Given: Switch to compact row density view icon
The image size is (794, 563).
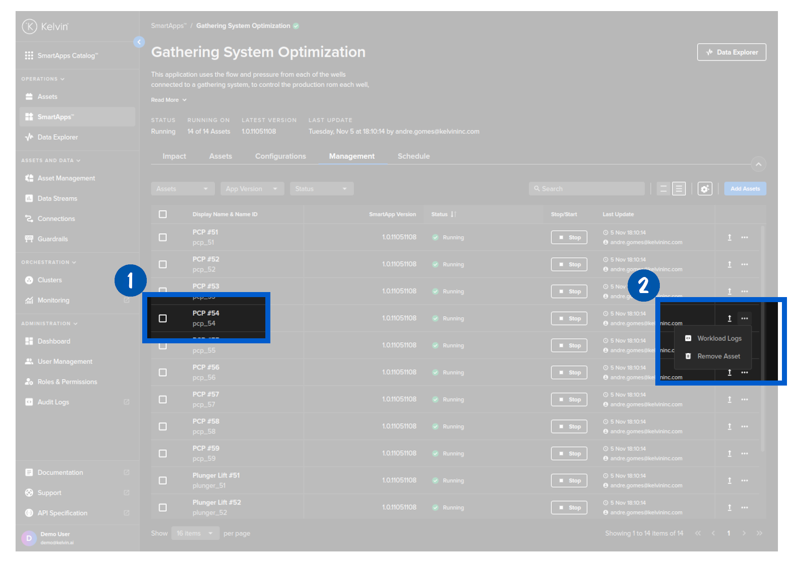Looking at the screenshot, I should [663, 189].
